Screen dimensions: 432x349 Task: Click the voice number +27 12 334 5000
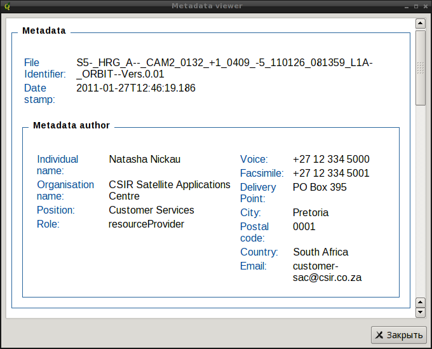331,160
